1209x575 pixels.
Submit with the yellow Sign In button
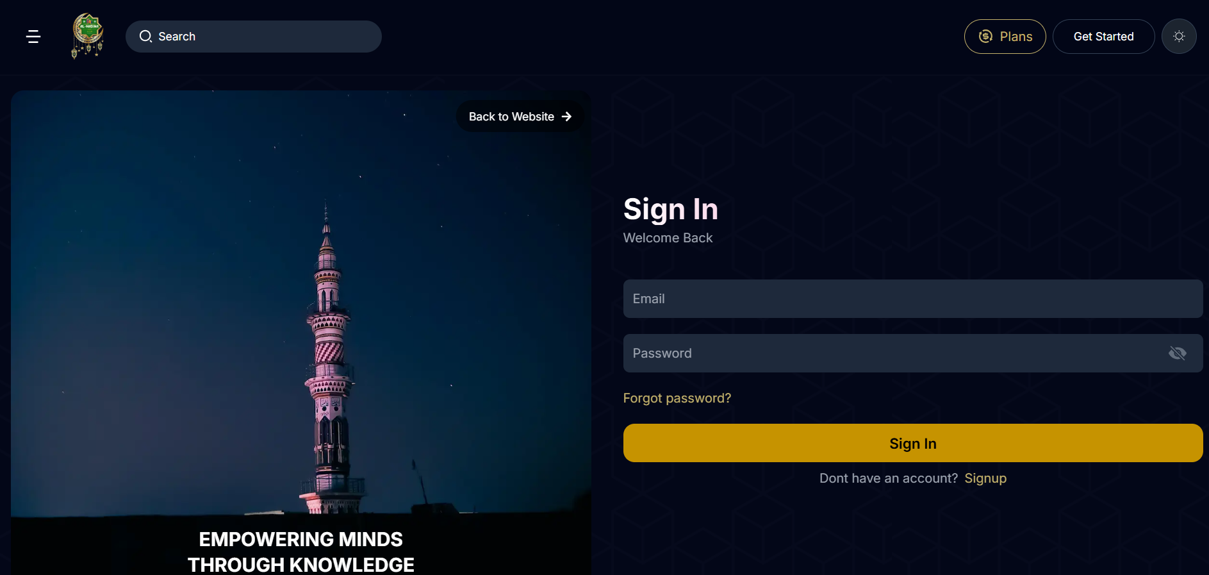tap(913, 443)
